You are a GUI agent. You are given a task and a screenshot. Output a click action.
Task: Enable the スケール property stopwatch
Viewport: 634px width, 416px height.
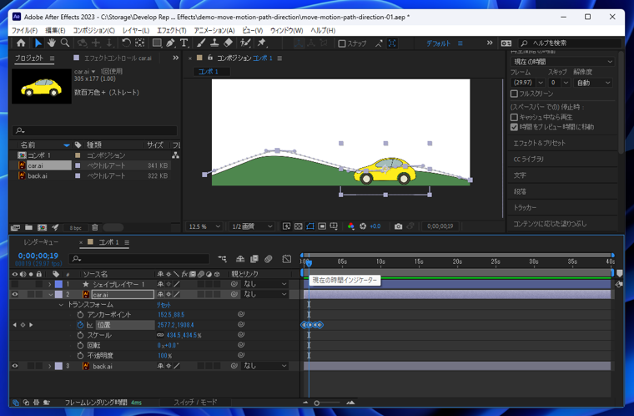pos(80,335)
